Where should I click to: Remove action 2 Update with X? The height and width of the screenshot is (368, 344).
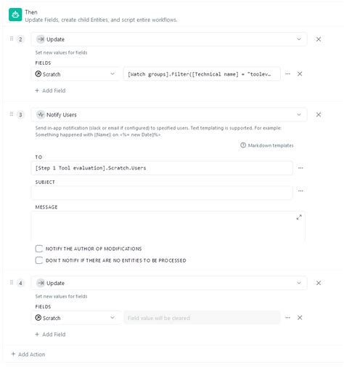tap(319, 39)
